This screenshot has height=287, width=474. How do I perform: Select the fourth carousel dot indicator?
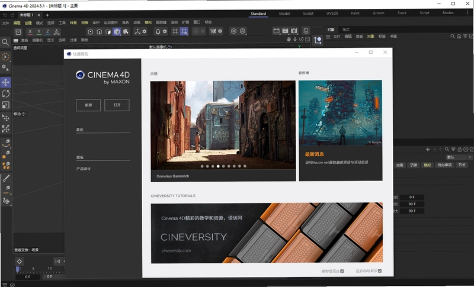(218, 166)
